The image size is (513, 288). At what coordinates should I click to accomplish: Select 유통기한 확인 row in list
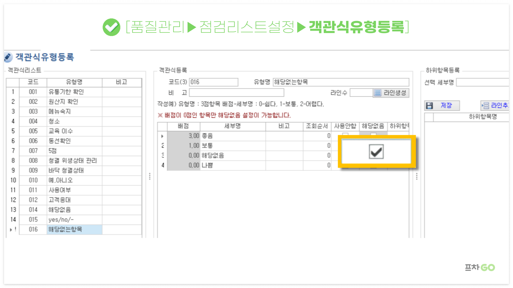[66, 92]
